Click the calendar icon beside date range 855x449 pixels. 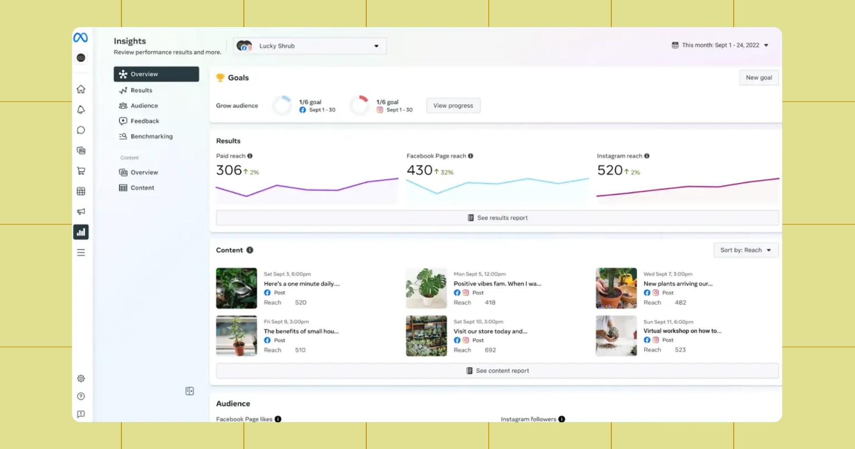point(675,45)
